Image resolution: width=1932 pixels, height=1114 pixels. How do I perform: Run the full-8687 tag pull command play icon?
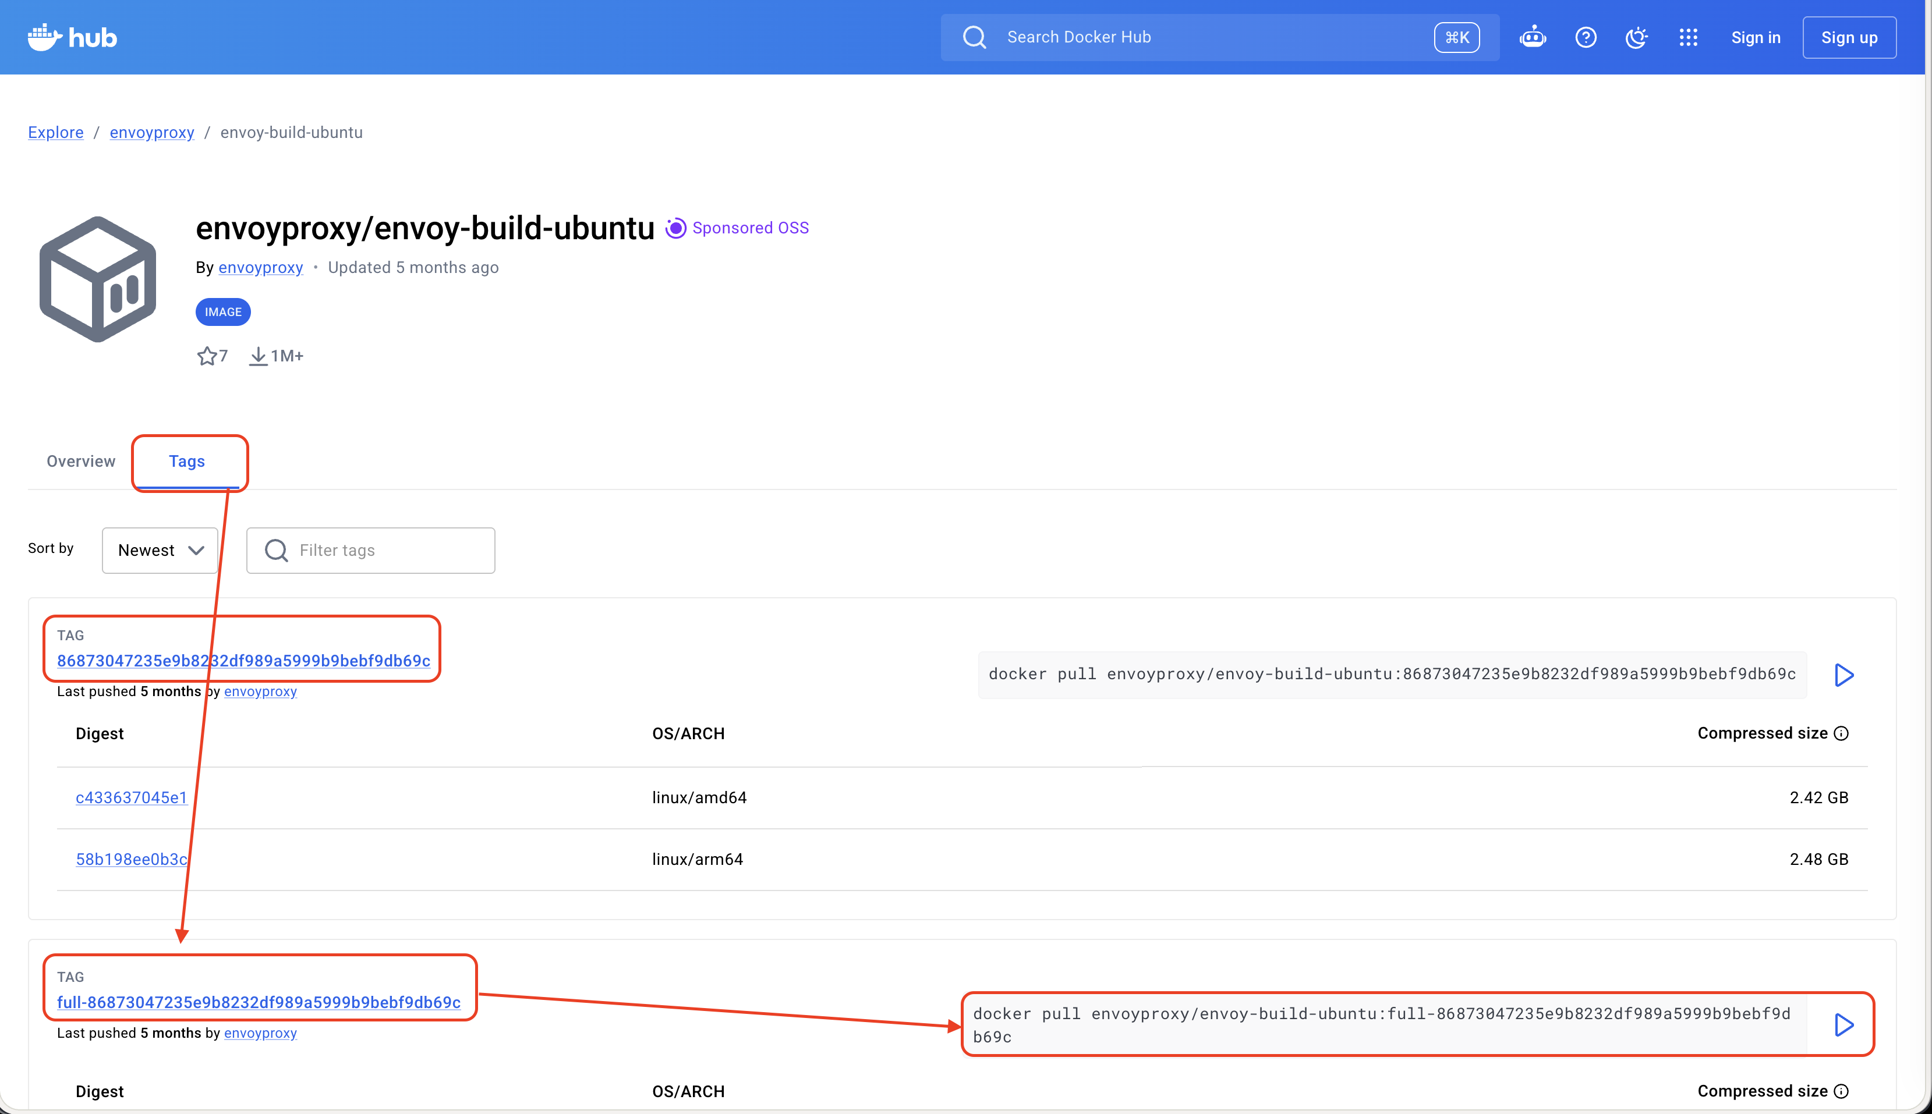click(x=1844, y=1024)
